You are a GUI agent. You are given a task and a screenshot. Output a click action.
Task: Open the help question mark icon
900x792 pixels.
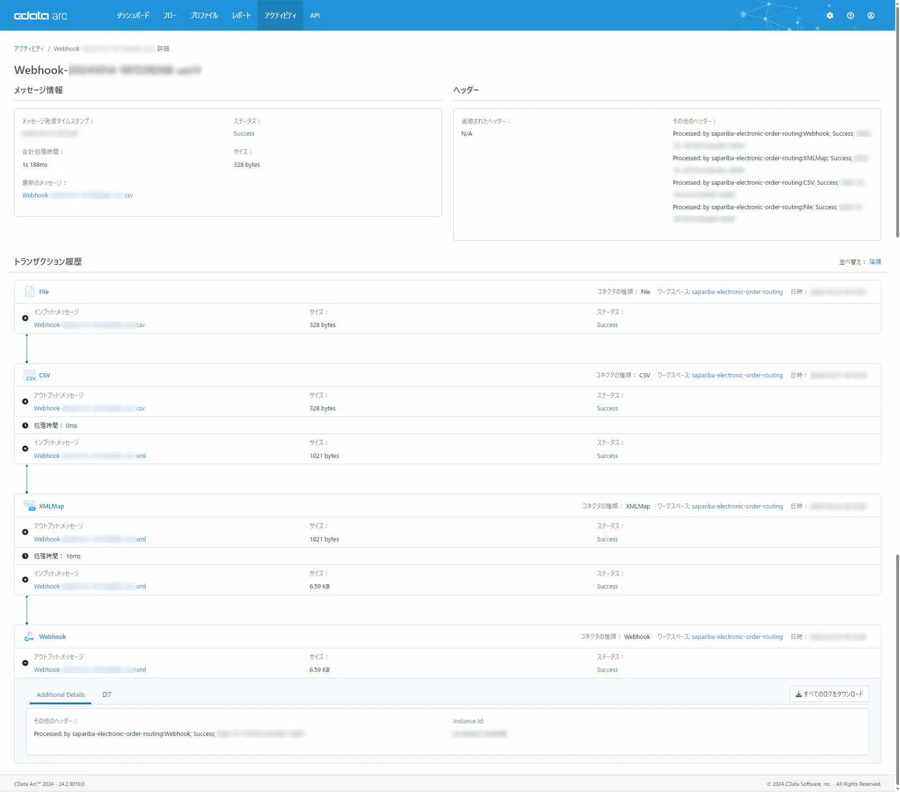tap(851, 16)
